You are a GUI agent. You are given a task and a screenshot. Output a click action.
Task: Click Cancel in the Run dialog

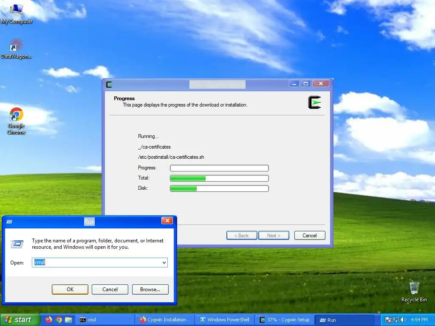pyautogui.click(x=110, y=289)
